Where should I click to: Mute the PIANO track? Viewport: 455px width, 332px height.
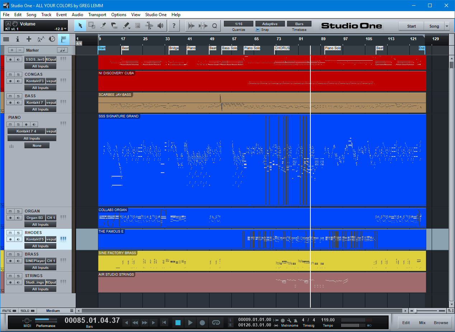[x=10, y=124]
